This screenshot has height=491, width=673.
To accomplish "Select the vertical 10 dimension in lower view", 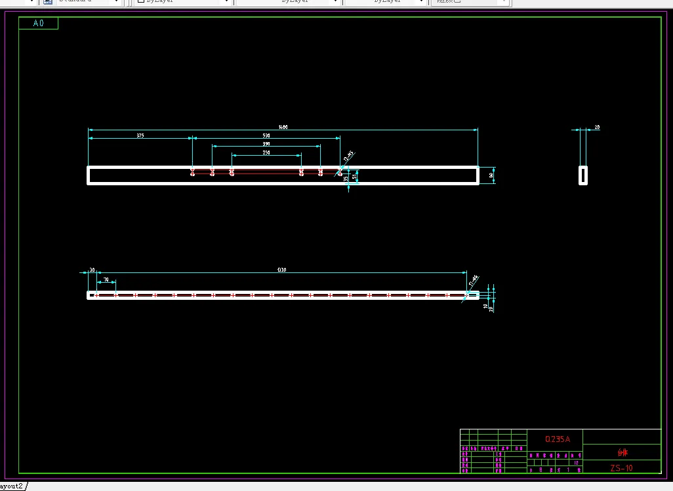I will [485, 306].
